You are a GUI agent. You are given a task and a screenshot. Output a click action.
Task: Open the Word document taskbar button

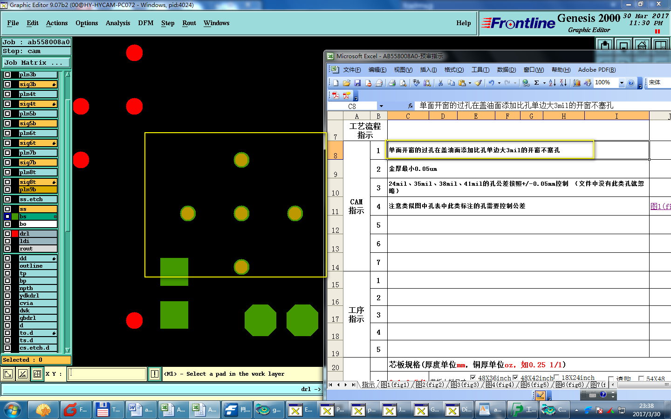coord(142,410)
